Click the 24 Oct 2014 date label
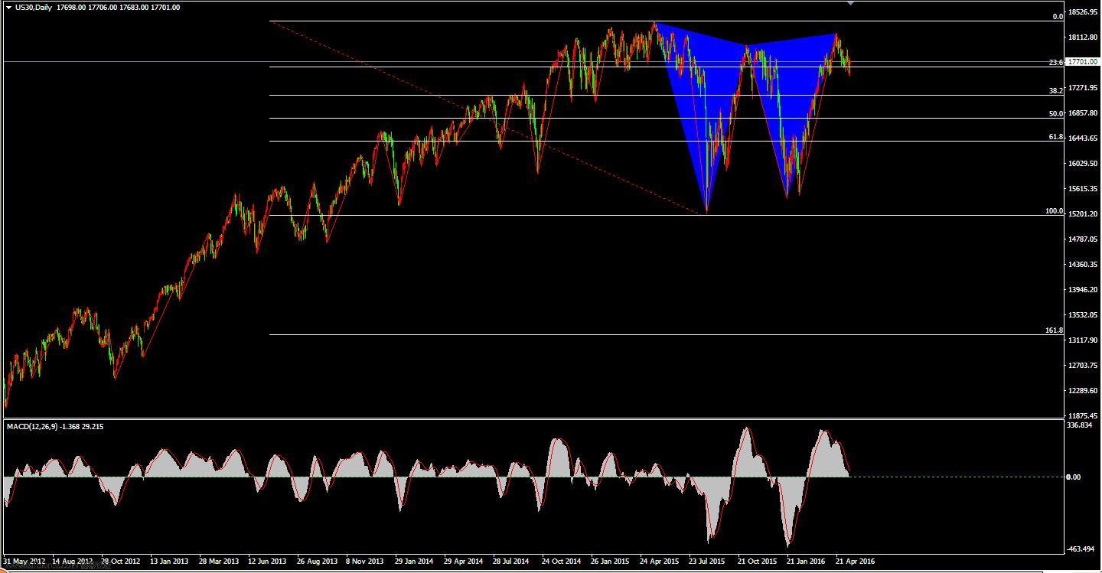The image size is (1102, 573). coord(562,561)
